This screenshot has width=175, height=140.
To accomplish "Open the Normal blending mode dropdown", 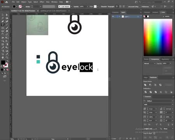I will [x=149, y=63].
